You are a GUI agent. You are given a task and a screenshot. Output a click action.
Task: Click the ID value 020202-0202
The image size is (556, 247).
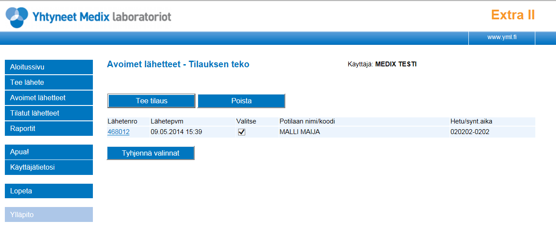coord(470,132)
